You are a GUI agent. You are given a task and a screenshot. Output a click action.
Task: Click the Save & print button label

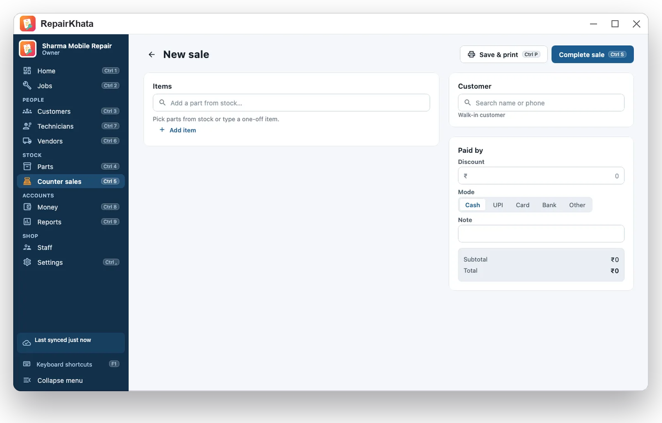pyautogui.click(x=499, y=55)
